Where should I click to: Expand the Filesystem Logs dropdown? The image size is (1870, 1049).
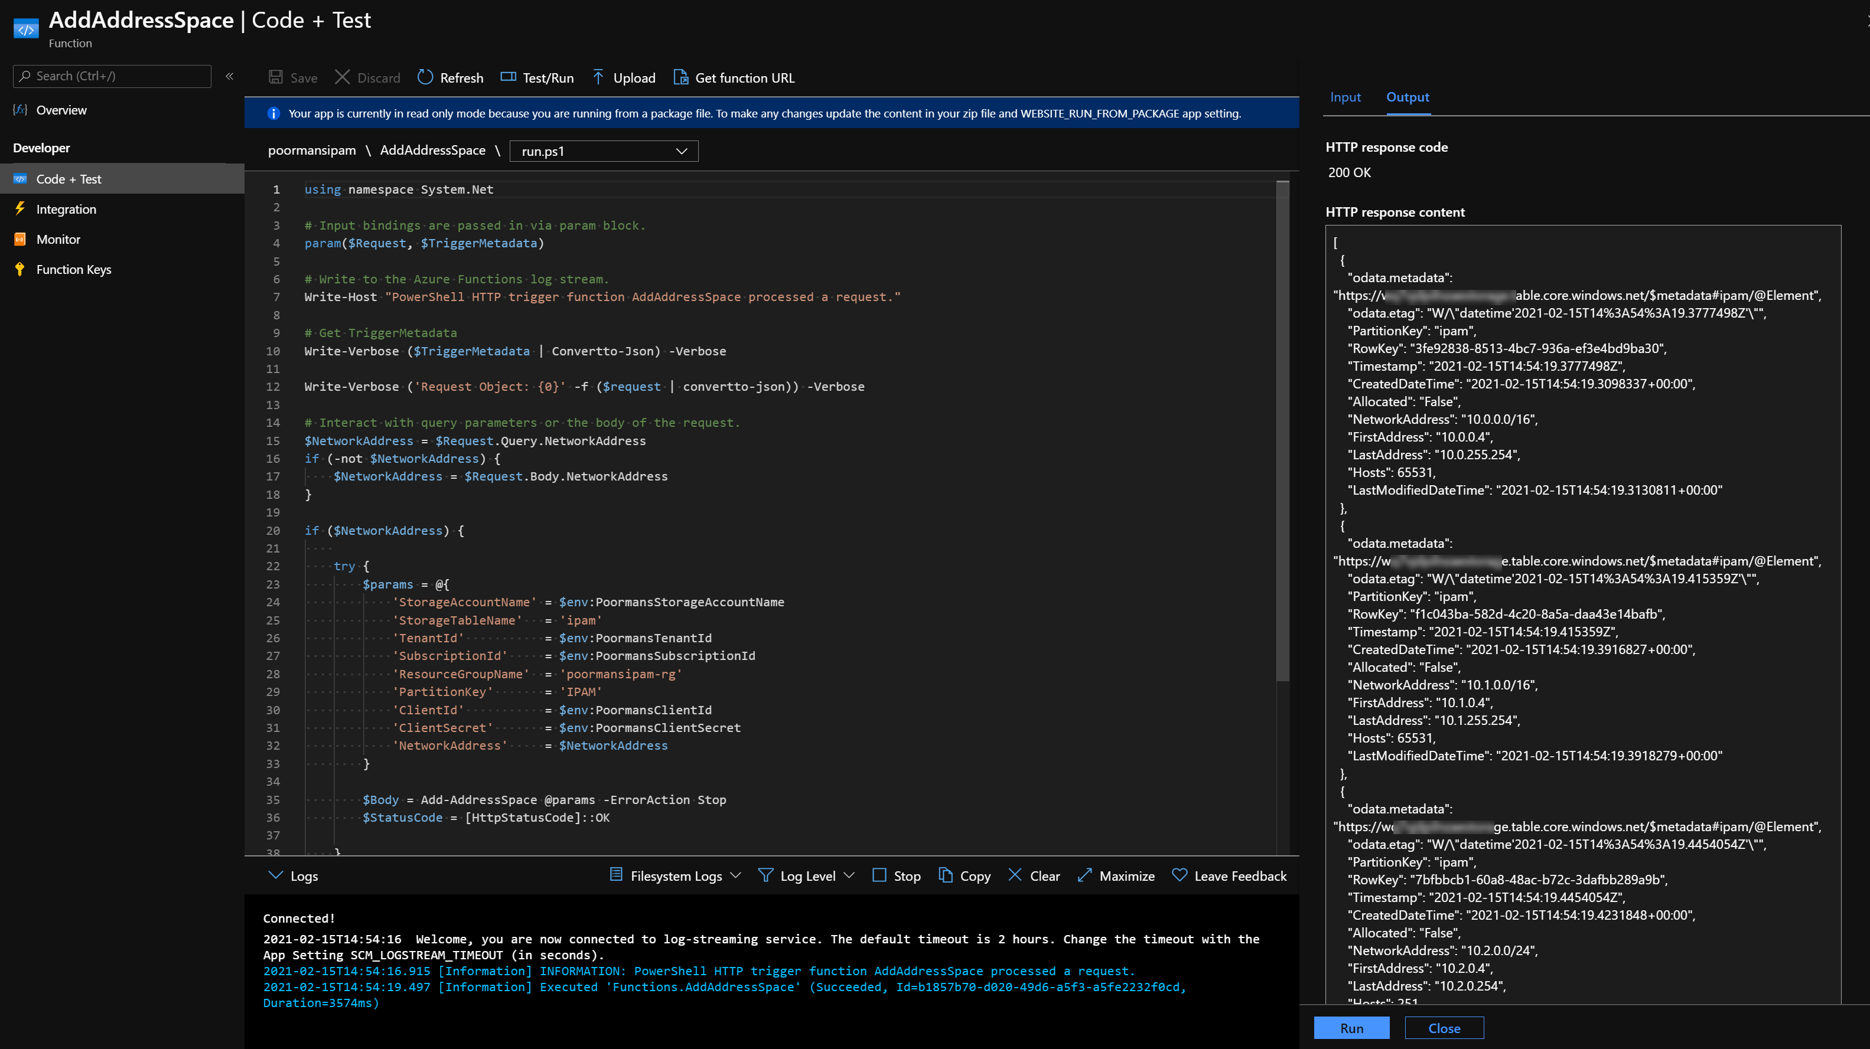point(675,875)
